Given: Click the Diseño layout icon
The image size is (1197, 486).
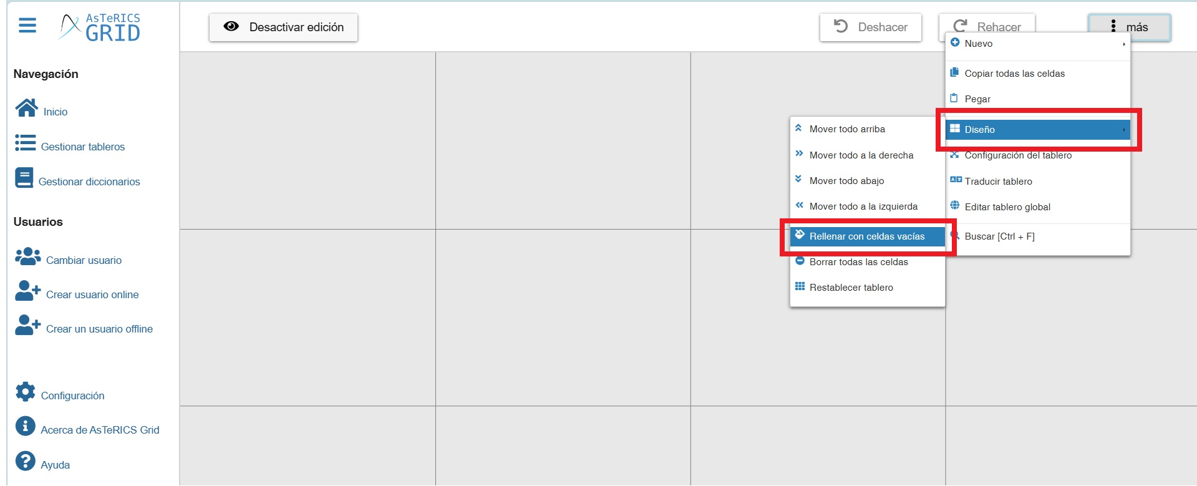Looking at the screenshot, I should (x=955, y=129).
